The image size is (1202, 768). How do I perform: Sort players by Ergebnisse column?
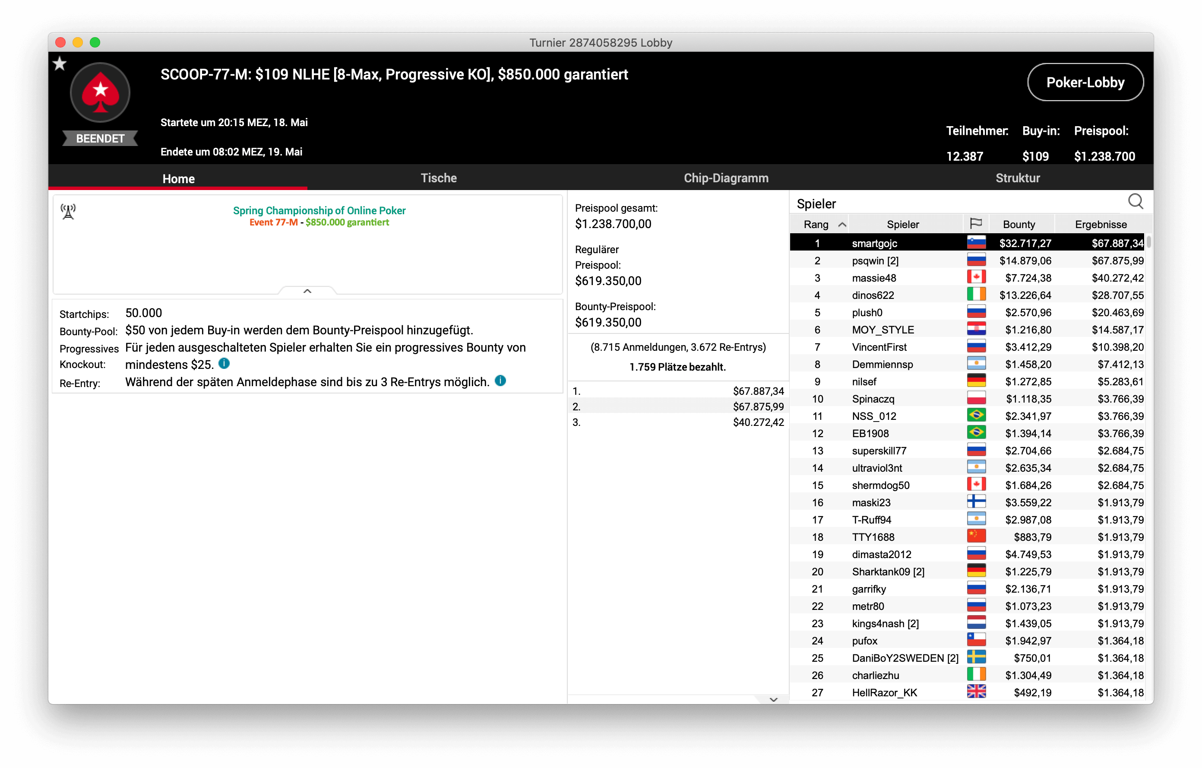click(x=1100, y=224)
